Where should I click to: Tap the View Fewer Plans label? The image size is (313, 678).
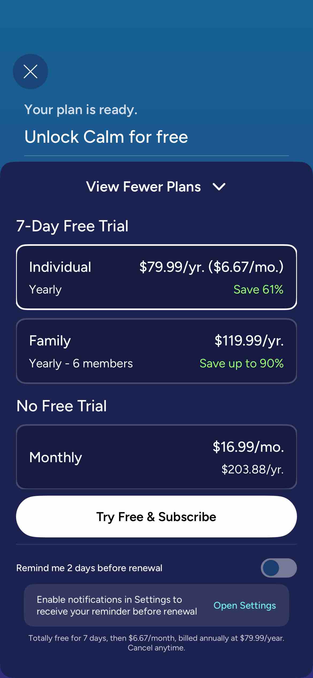[143, 187]
